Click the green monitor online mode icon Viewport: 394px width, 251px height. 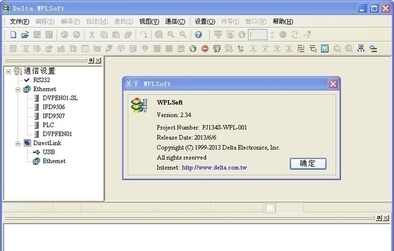tap(217, 48)
